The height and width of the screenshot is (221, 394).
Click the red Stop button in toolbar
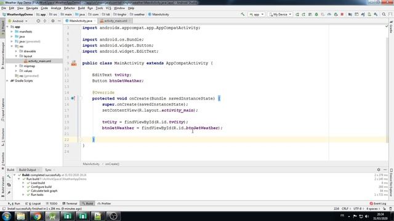(342, 15)
